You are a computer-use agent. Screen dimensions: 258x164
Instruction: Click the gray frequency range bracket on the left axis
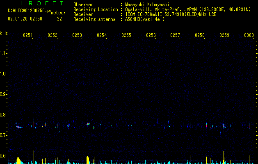[8, 115]
